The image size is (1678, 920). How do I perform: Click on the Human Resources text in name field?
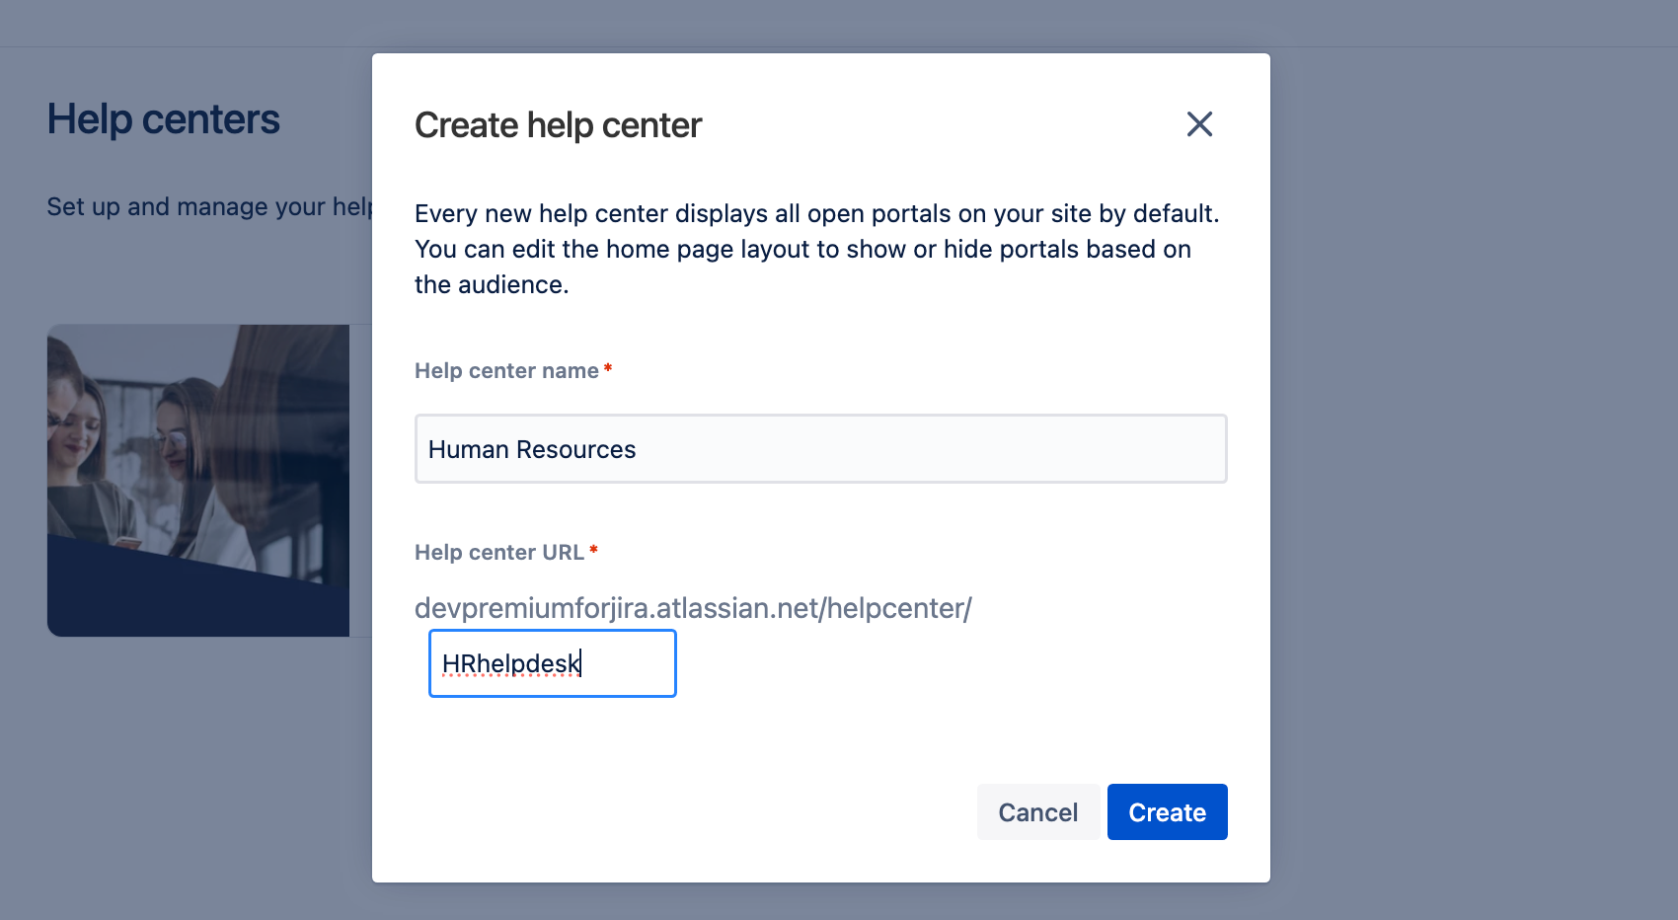coord(532,450)
